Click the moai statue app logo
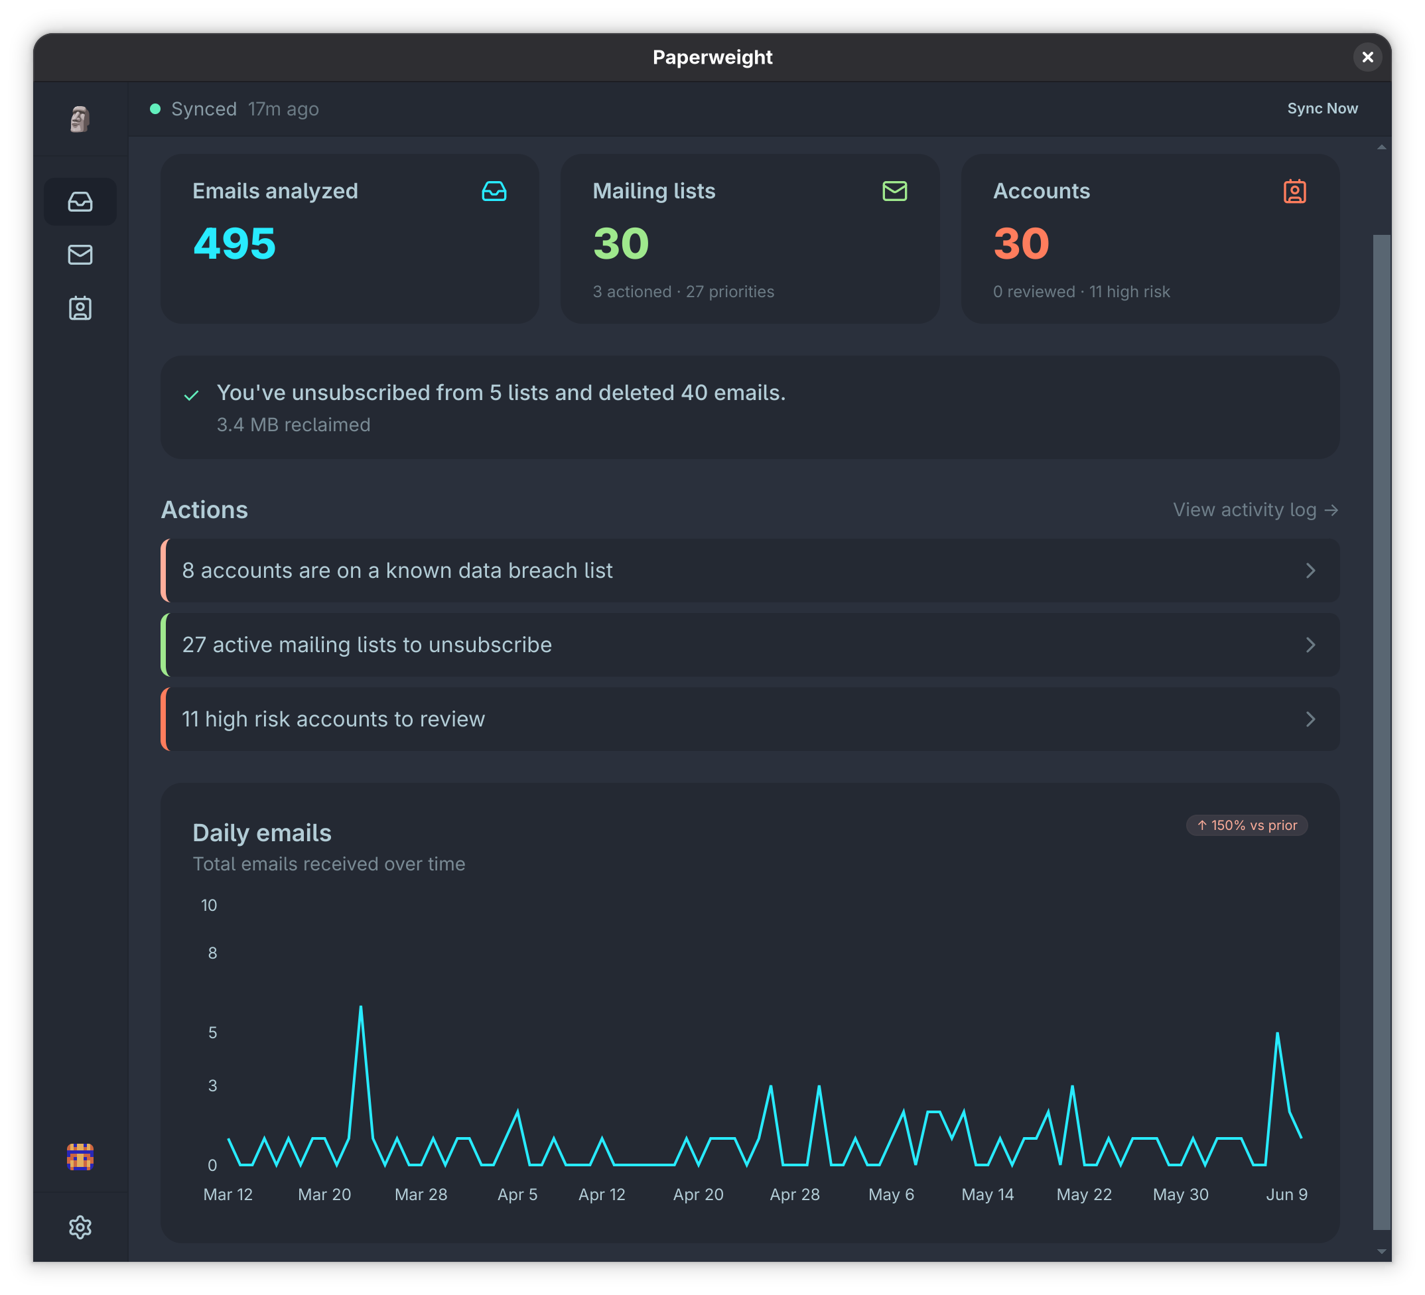The width and height of the screenshot is (1425, 1295). pyautogui.click(x=80, y=118)
